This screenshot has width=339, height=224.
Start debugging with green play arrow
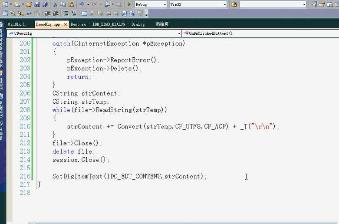(129, 4)
